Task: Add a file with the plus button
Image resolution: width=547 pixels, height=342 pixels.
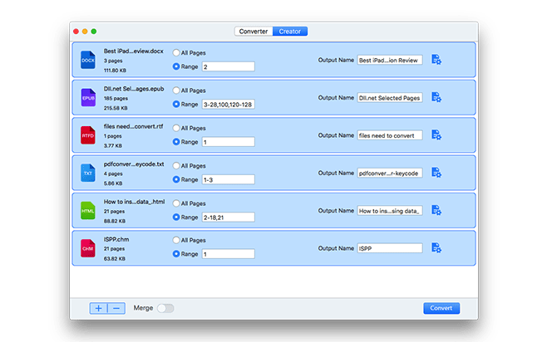Action: (x=98, y=308)
